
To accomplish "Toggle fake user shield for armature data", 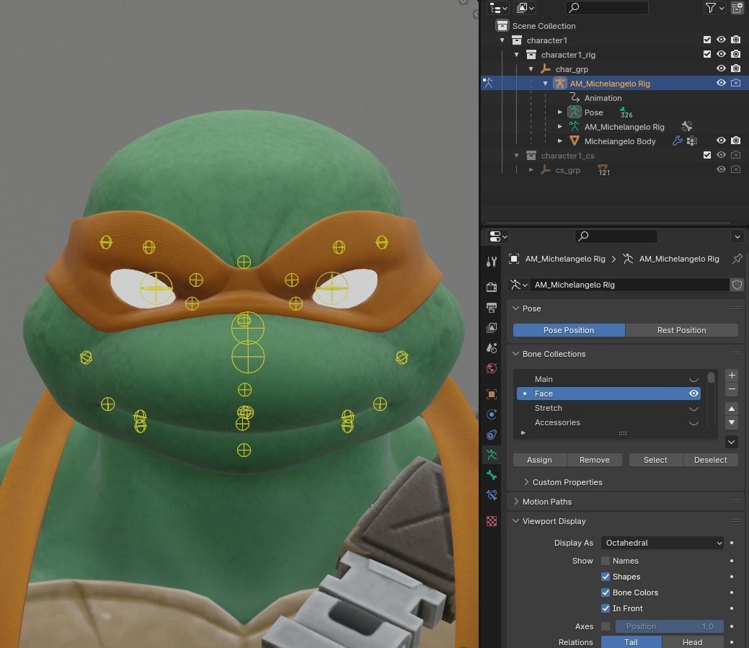I will click(737, 285).
